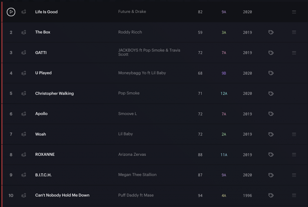Open the three-line menu for The Box
Screen dimensions: 308x207
(x=294, y=32)
